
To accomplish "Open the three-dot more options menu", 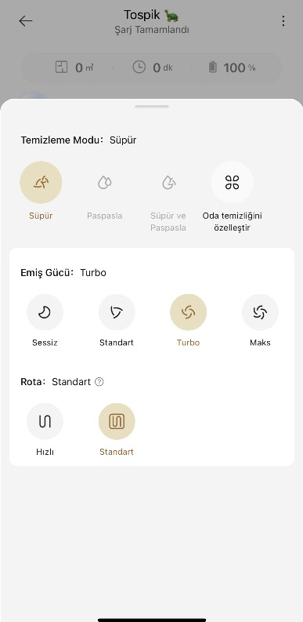I will (x=283, y=21).
